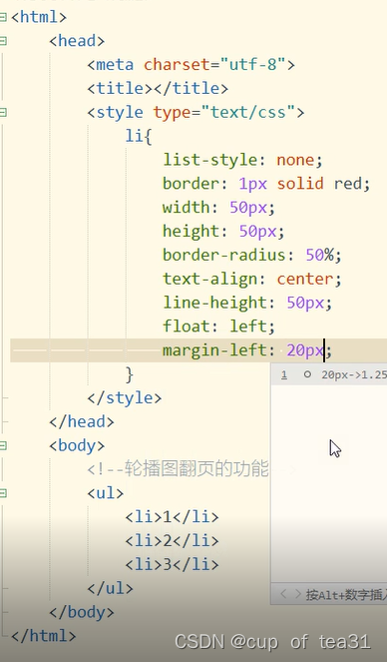Click the type="text/css" attribute
This screenshot has height=662, width=387.
click(223, 112)
